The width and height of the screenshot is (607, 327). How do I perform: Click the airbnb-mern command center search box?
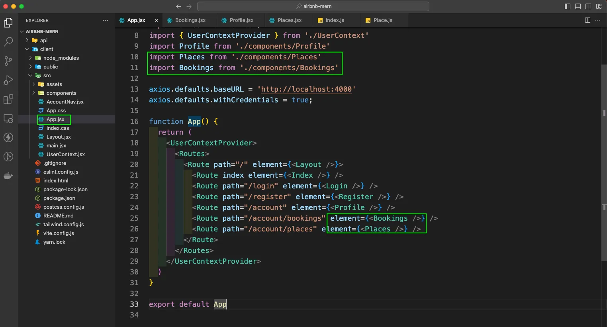(x=313, y=6)
